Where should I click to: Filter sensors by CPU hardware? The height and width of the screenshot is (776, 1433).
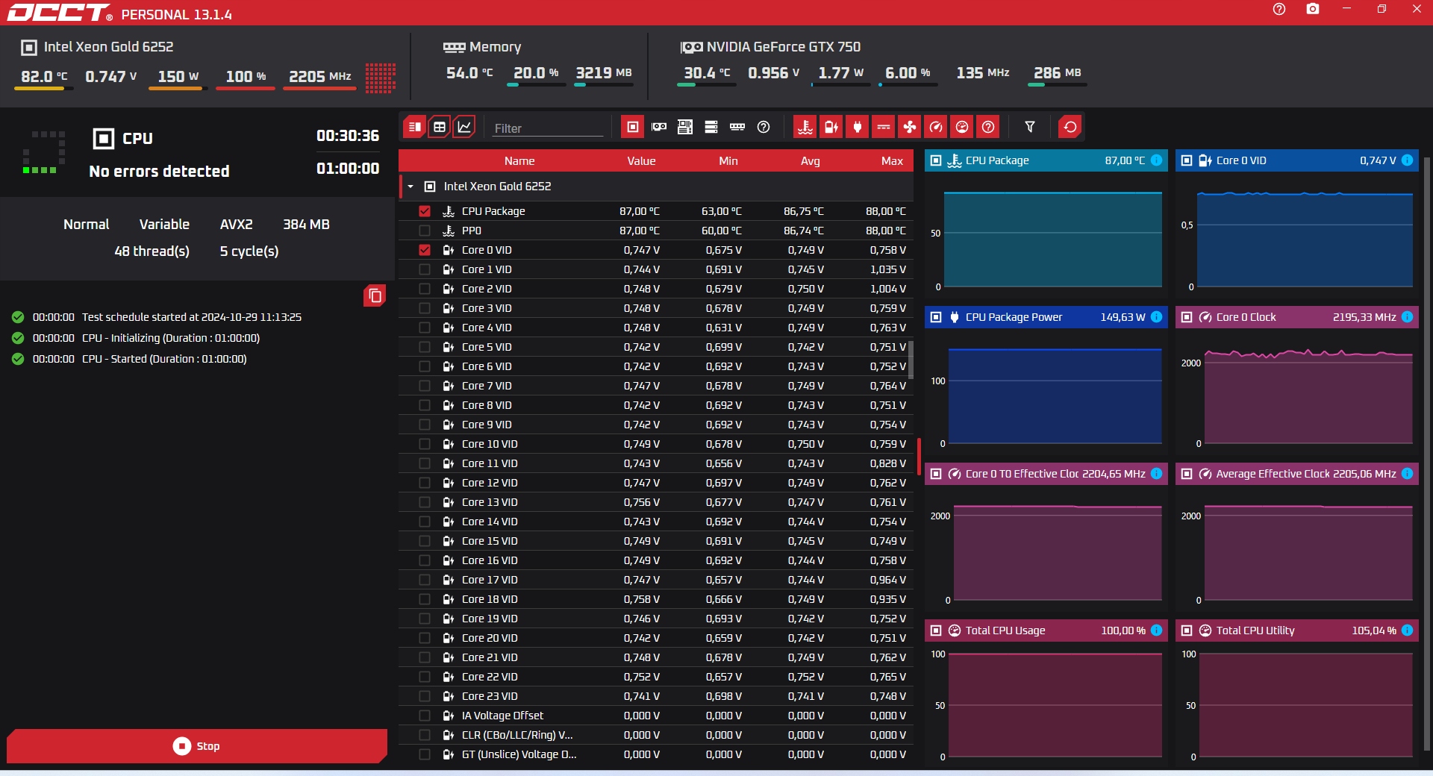point(633,127)
